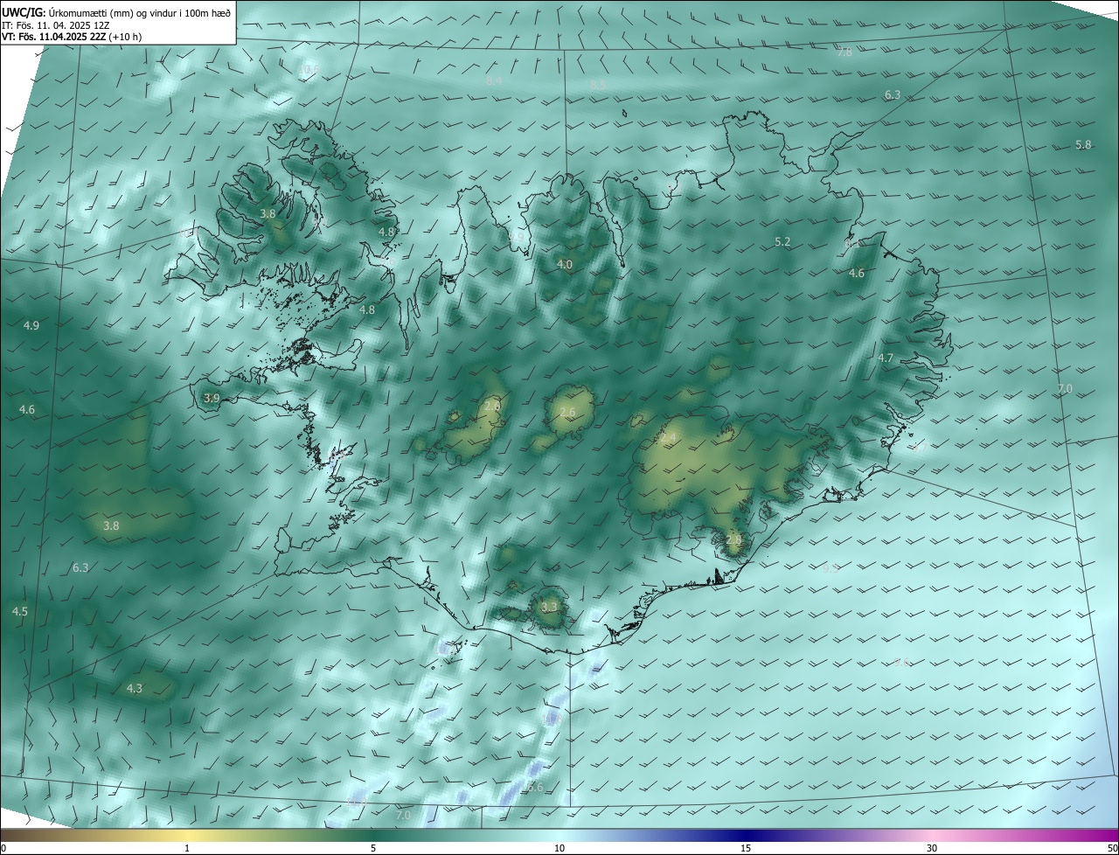
Task: Click the 4.9 value label over the sea
Action: pyautogui.click(x=31, y=325)
